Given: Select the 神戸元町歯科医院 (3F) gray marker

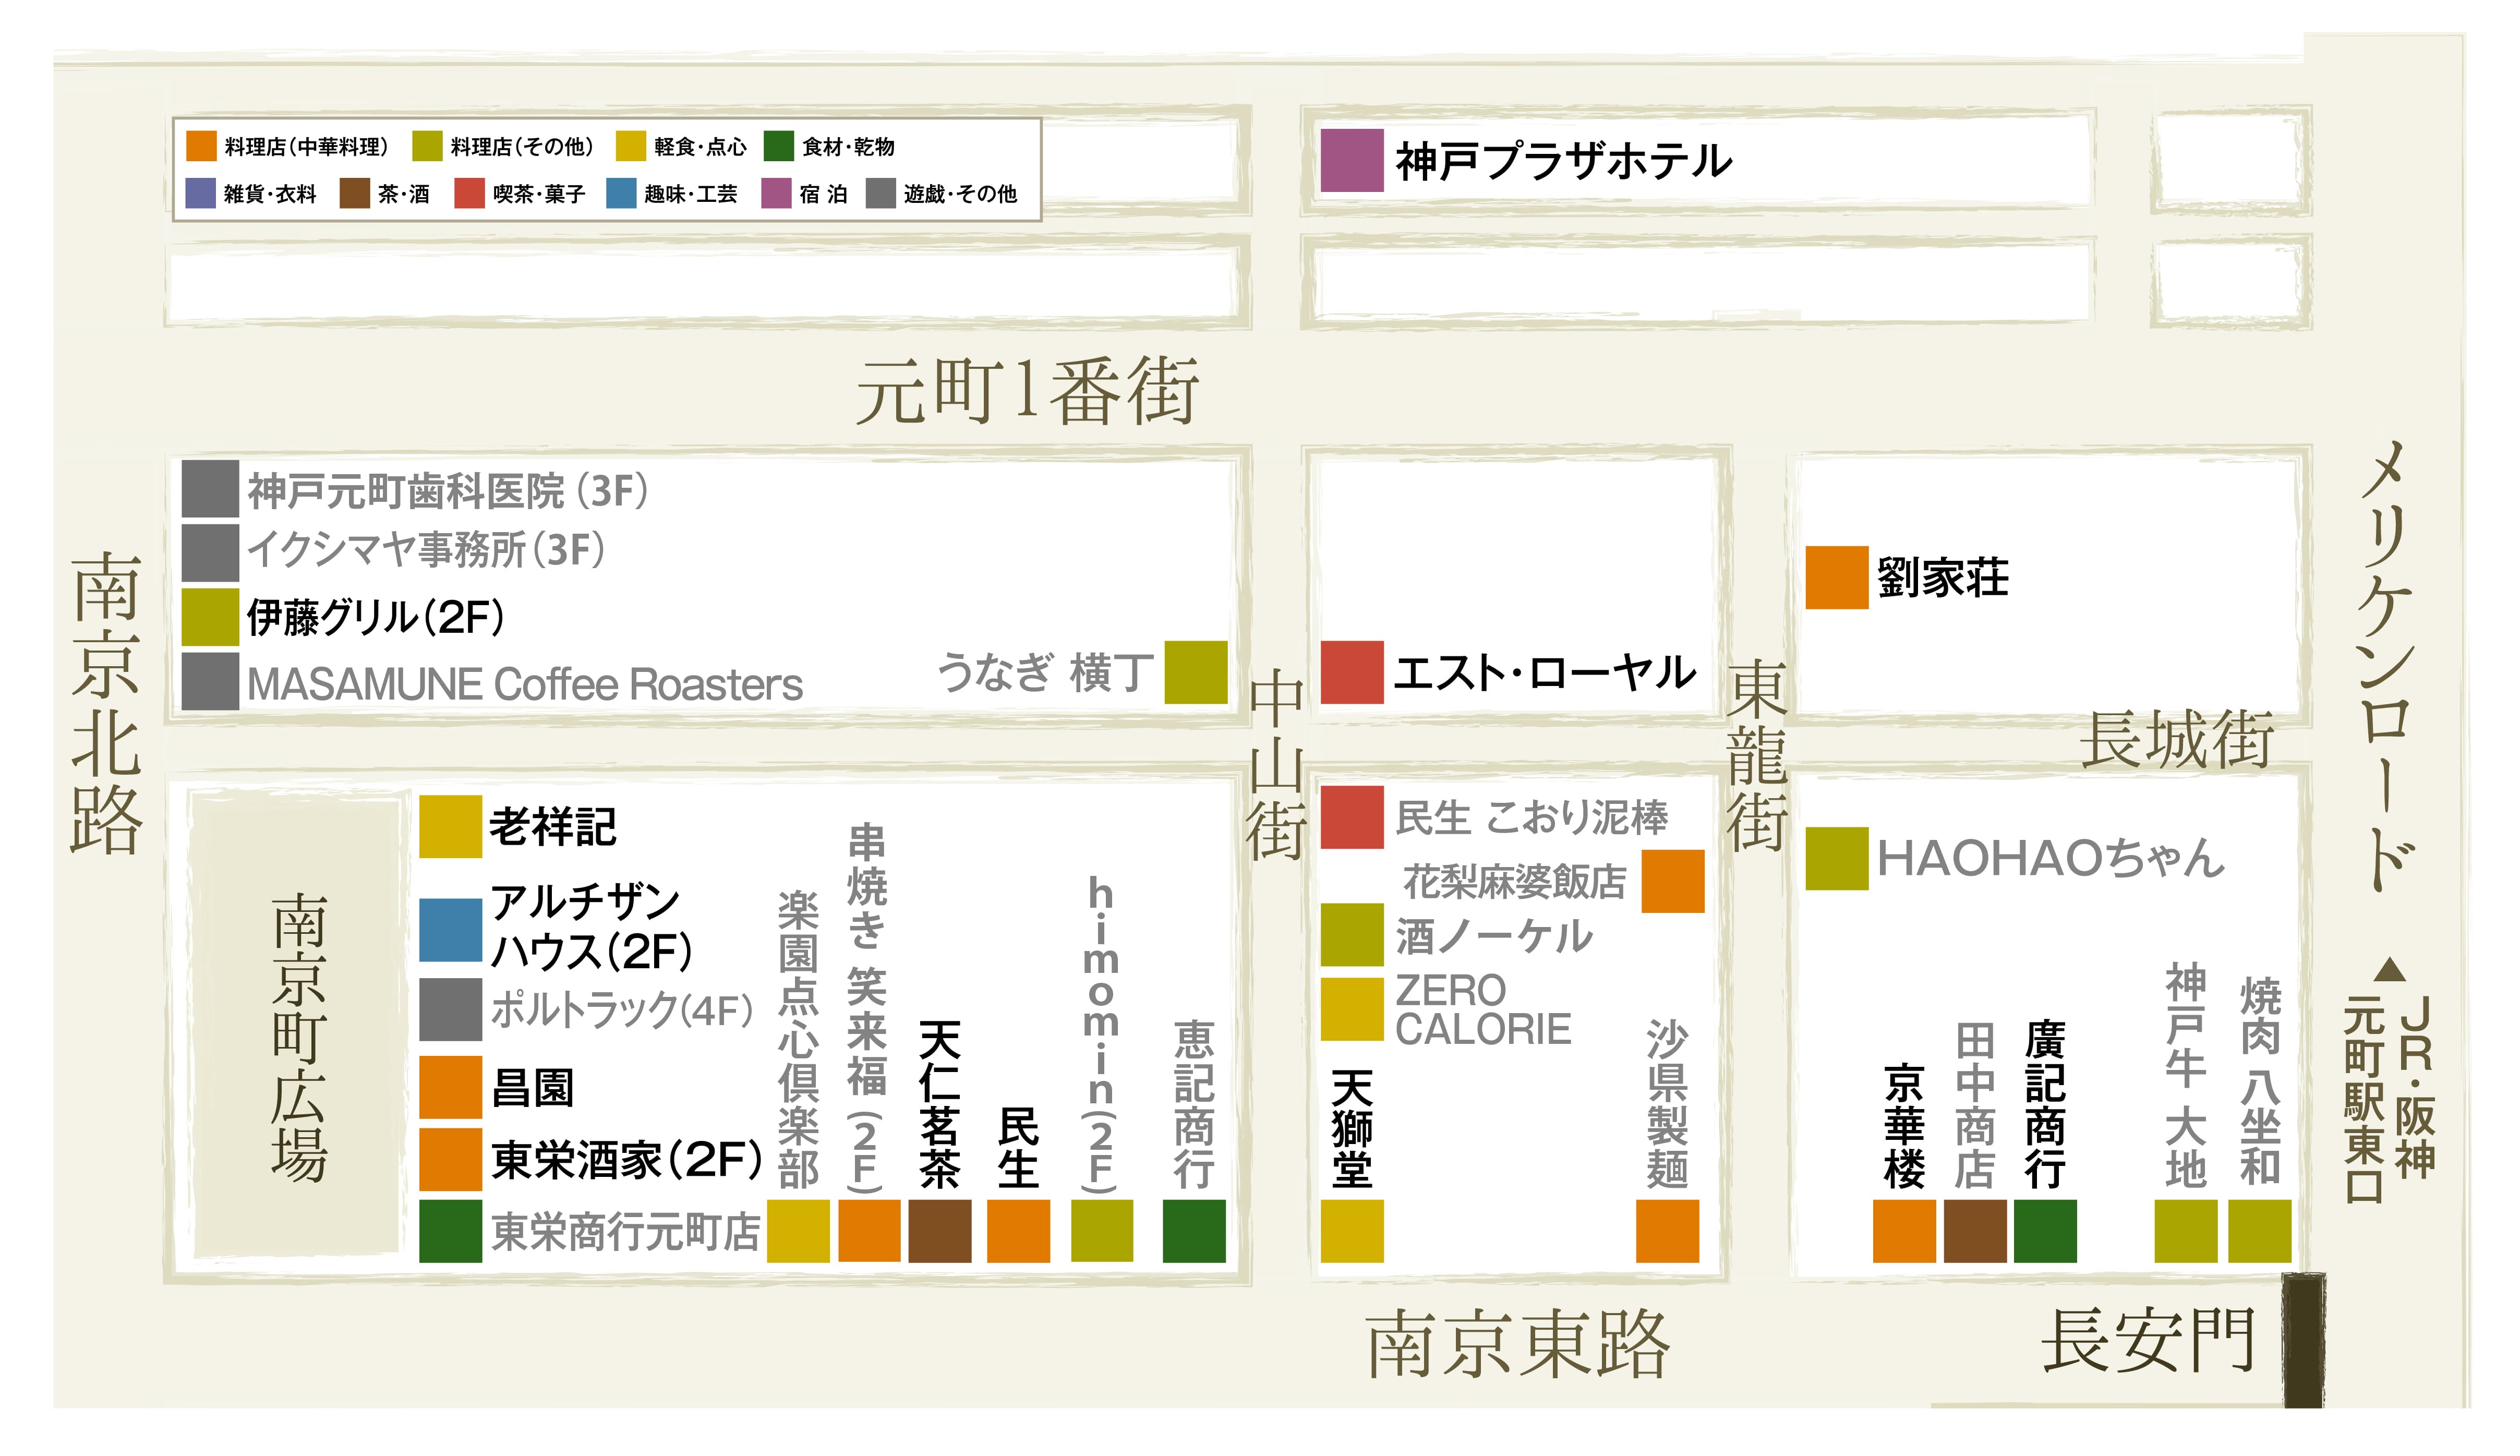Looking at the screenshot, I should (210, 488).
